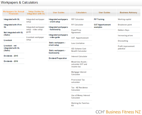Select Business Advisory column header
Screen dimensions: 142x115
point(128,13)
